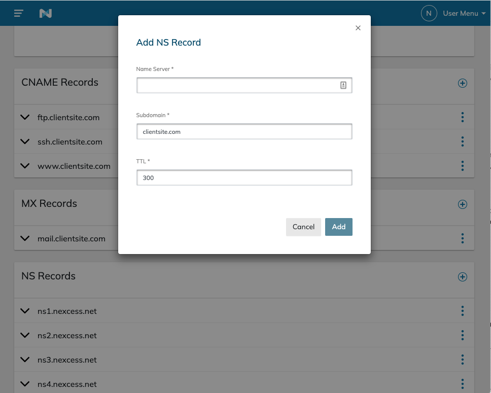
Task: Open the kebab menu for mail.clientsite.com
Action: [462, 238]
